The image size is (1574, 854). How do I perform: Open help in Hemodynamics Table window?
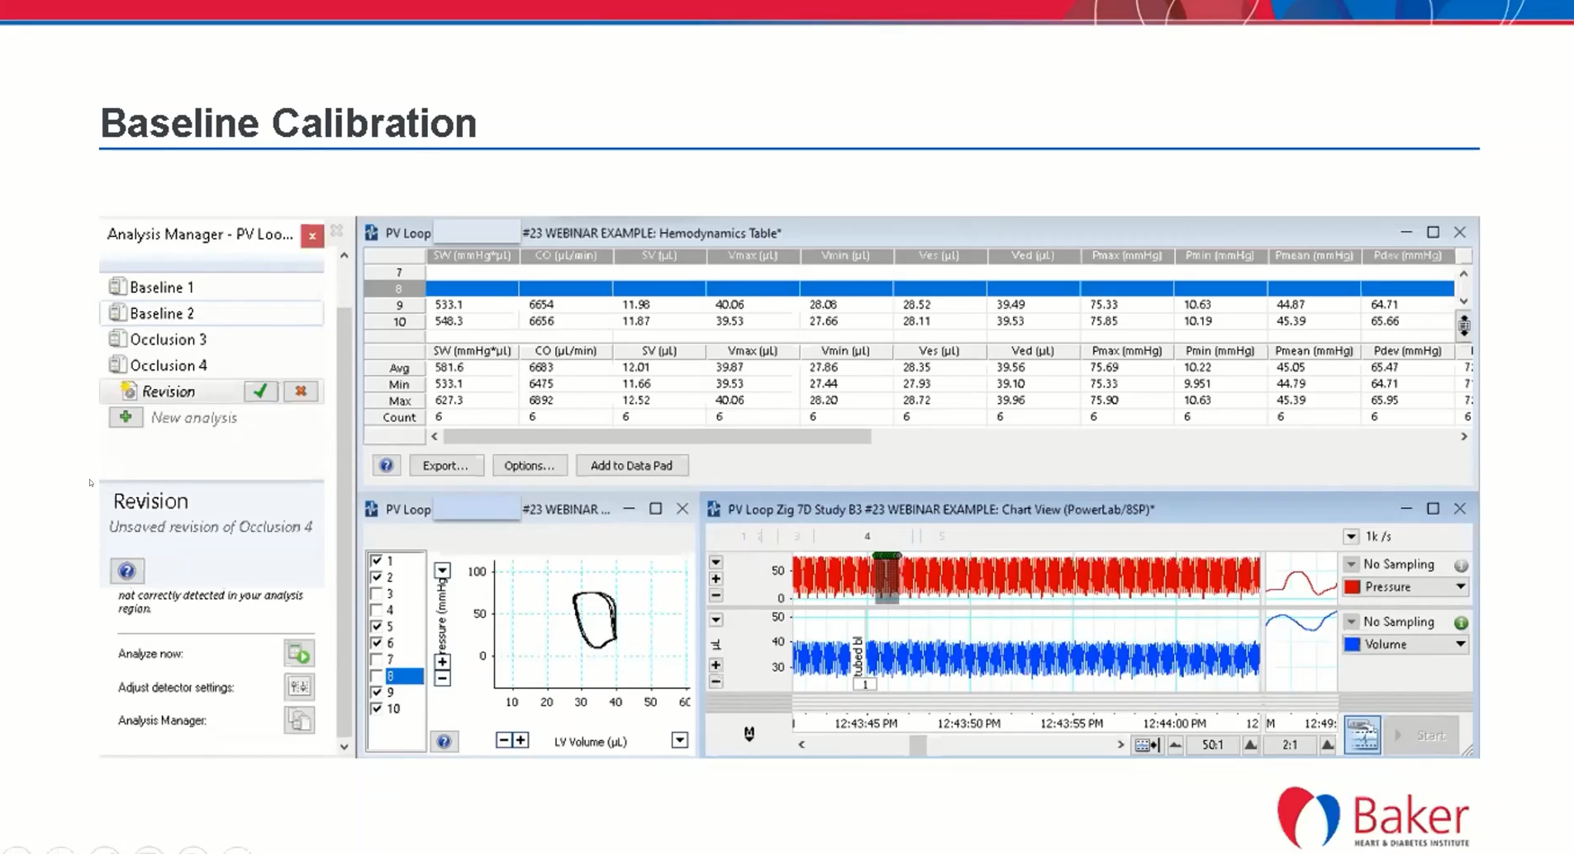tap(386, 466)
